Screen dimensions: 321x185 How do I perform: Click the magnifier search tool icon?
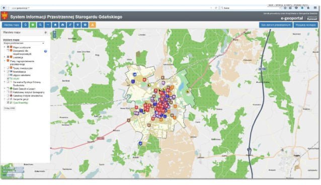[x=40, y=25]
